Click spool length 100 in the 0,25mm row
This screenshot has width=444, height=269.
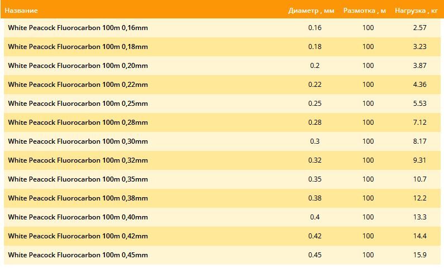coord(368,103)
